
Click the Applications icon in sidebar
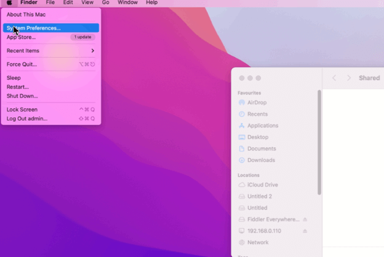(242, 126)
